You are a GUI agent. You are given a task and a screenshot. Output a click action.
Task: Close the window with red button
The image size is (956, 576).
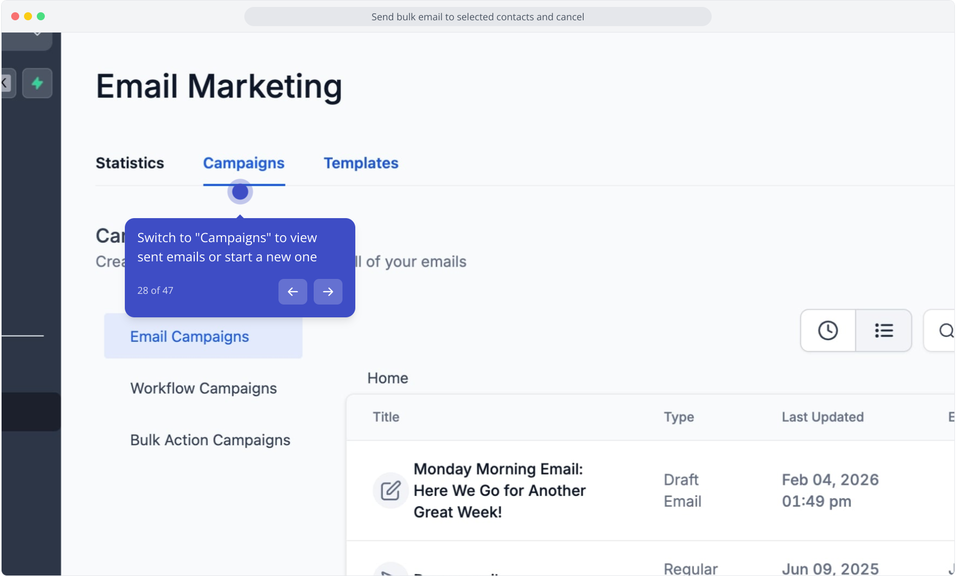pyautogui.click(x=15, y=17)
